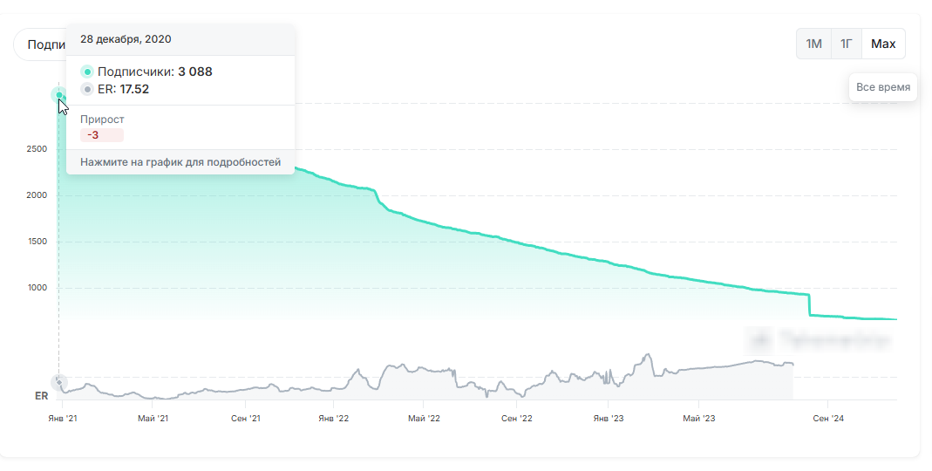Click the 'Все время' tooltip label
The image size is (932, 471).
click(882, 87)
